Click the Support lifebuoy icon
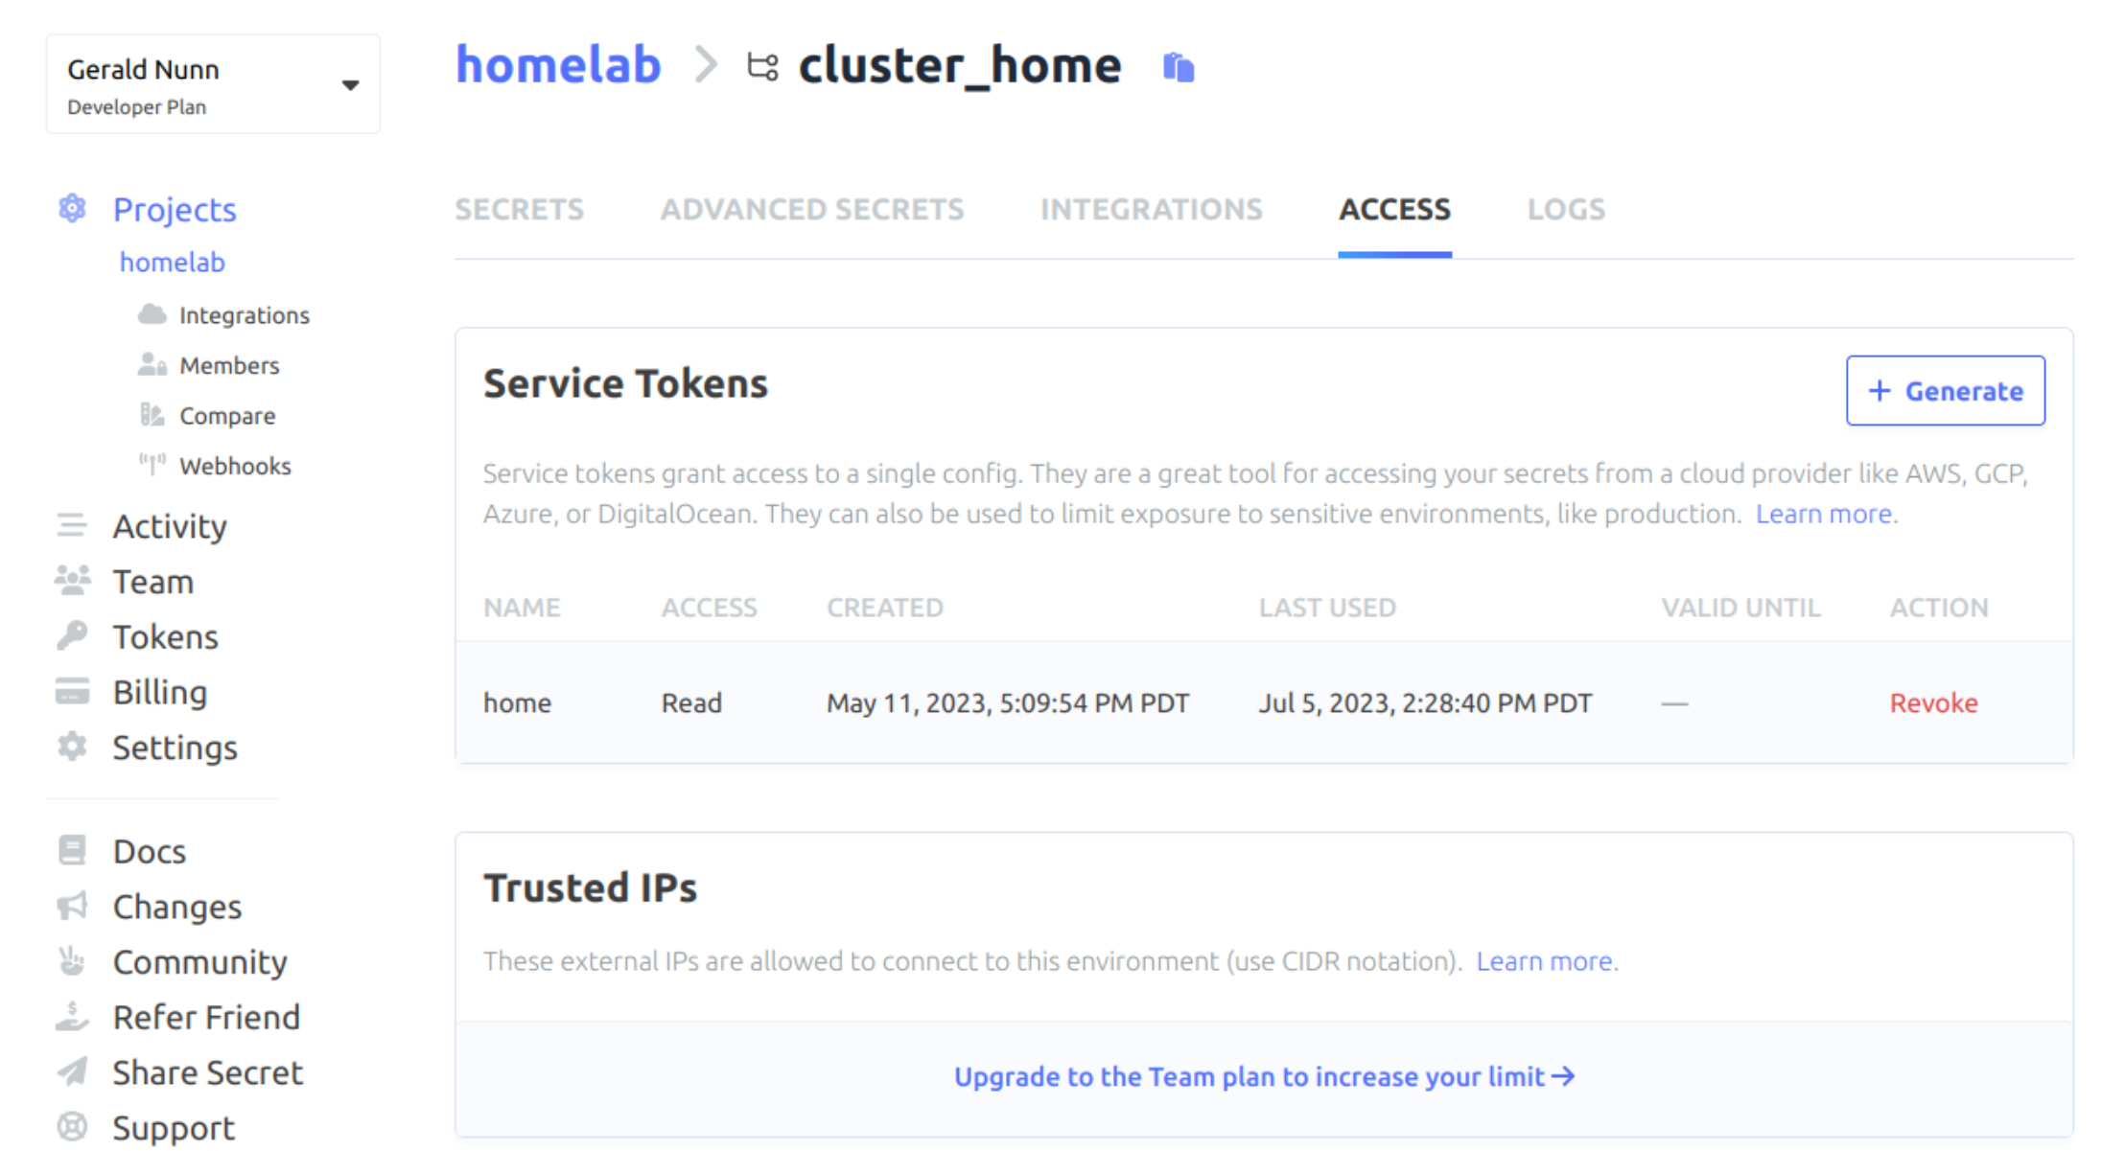This screenshot has height=1151, width=2102. (72, 1127)
